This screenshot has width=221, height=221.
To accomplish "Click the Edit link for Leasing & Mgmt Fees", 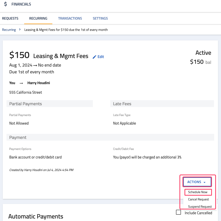I will pos(101,57).
